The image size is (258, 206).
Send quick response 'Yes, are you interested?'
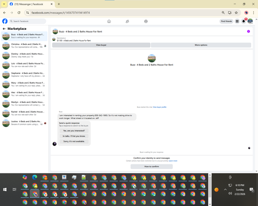tap(74, 131)
